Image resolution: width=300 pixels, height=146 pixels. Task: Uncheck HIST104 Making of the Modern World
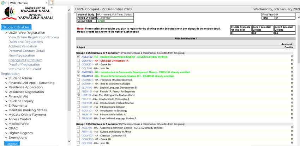pos(78,95)
